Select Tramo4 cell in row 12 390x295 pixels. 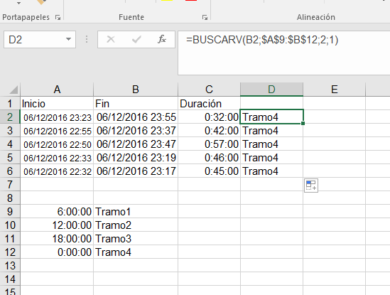136,252
